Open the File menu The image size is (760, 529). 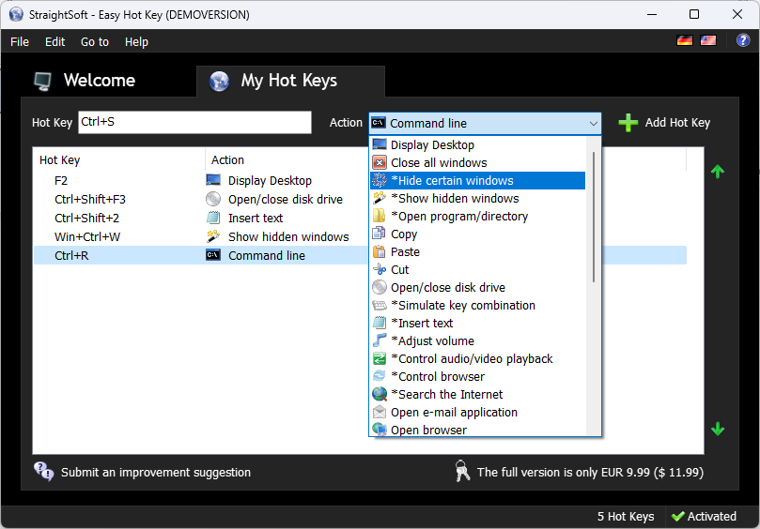click(20, 41)
